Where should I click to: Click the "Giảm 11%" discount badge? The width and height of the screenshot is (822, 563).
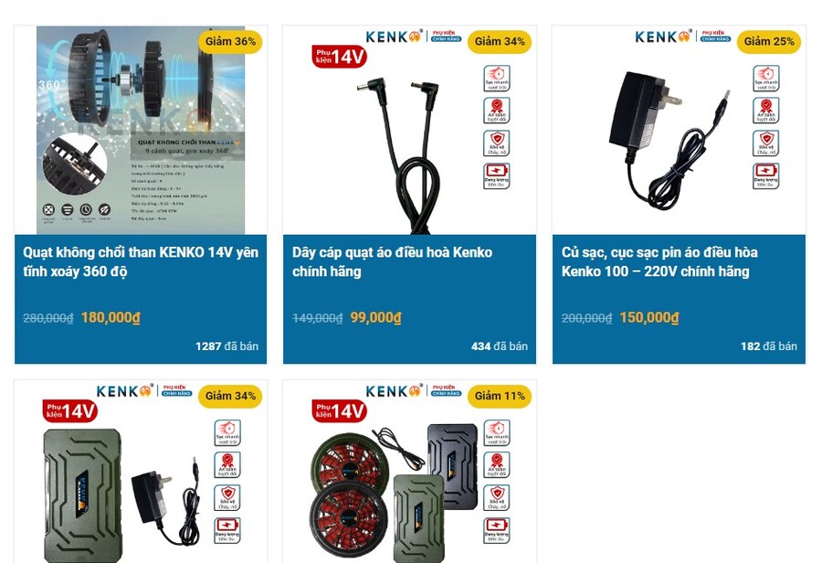[500, 396]
